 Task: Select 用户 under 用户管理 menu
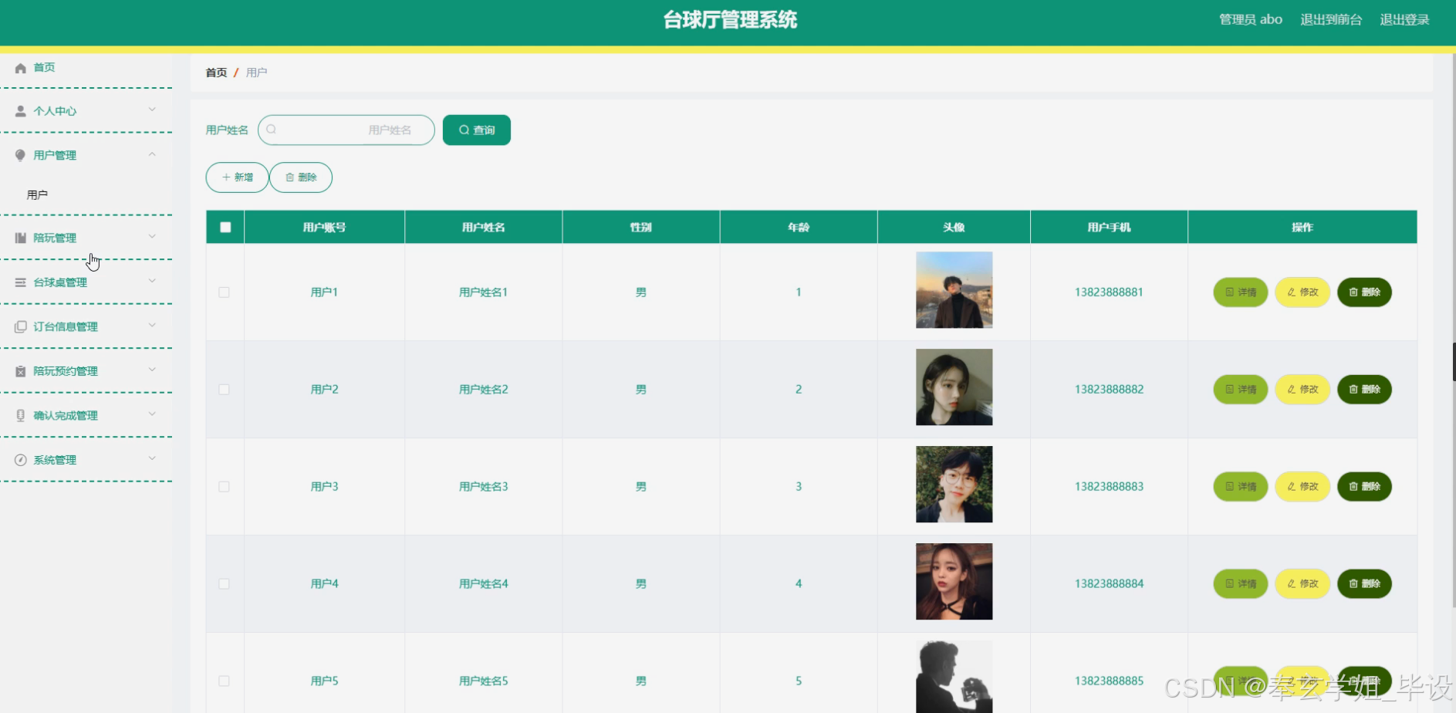coord(37,194)
